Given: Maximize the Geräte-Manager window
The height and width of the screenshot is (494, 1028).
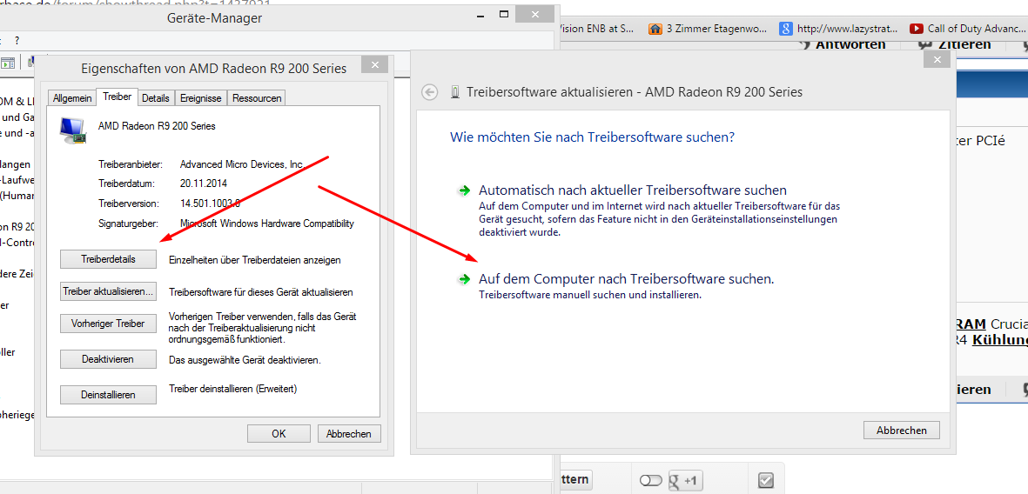Looking at the screenshot, I should click(x=504, y=14).
